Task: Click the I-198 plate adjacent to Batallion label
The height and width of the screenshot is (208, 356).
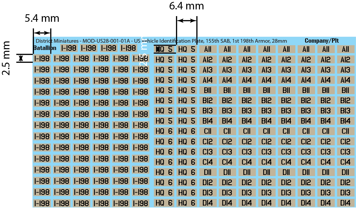Action: 69,48
